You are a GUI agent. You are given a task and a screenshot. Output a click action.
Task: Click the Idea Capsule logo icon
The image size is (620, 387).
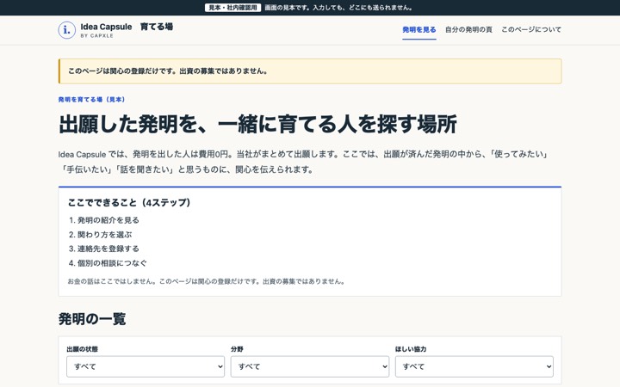point(67,30)
